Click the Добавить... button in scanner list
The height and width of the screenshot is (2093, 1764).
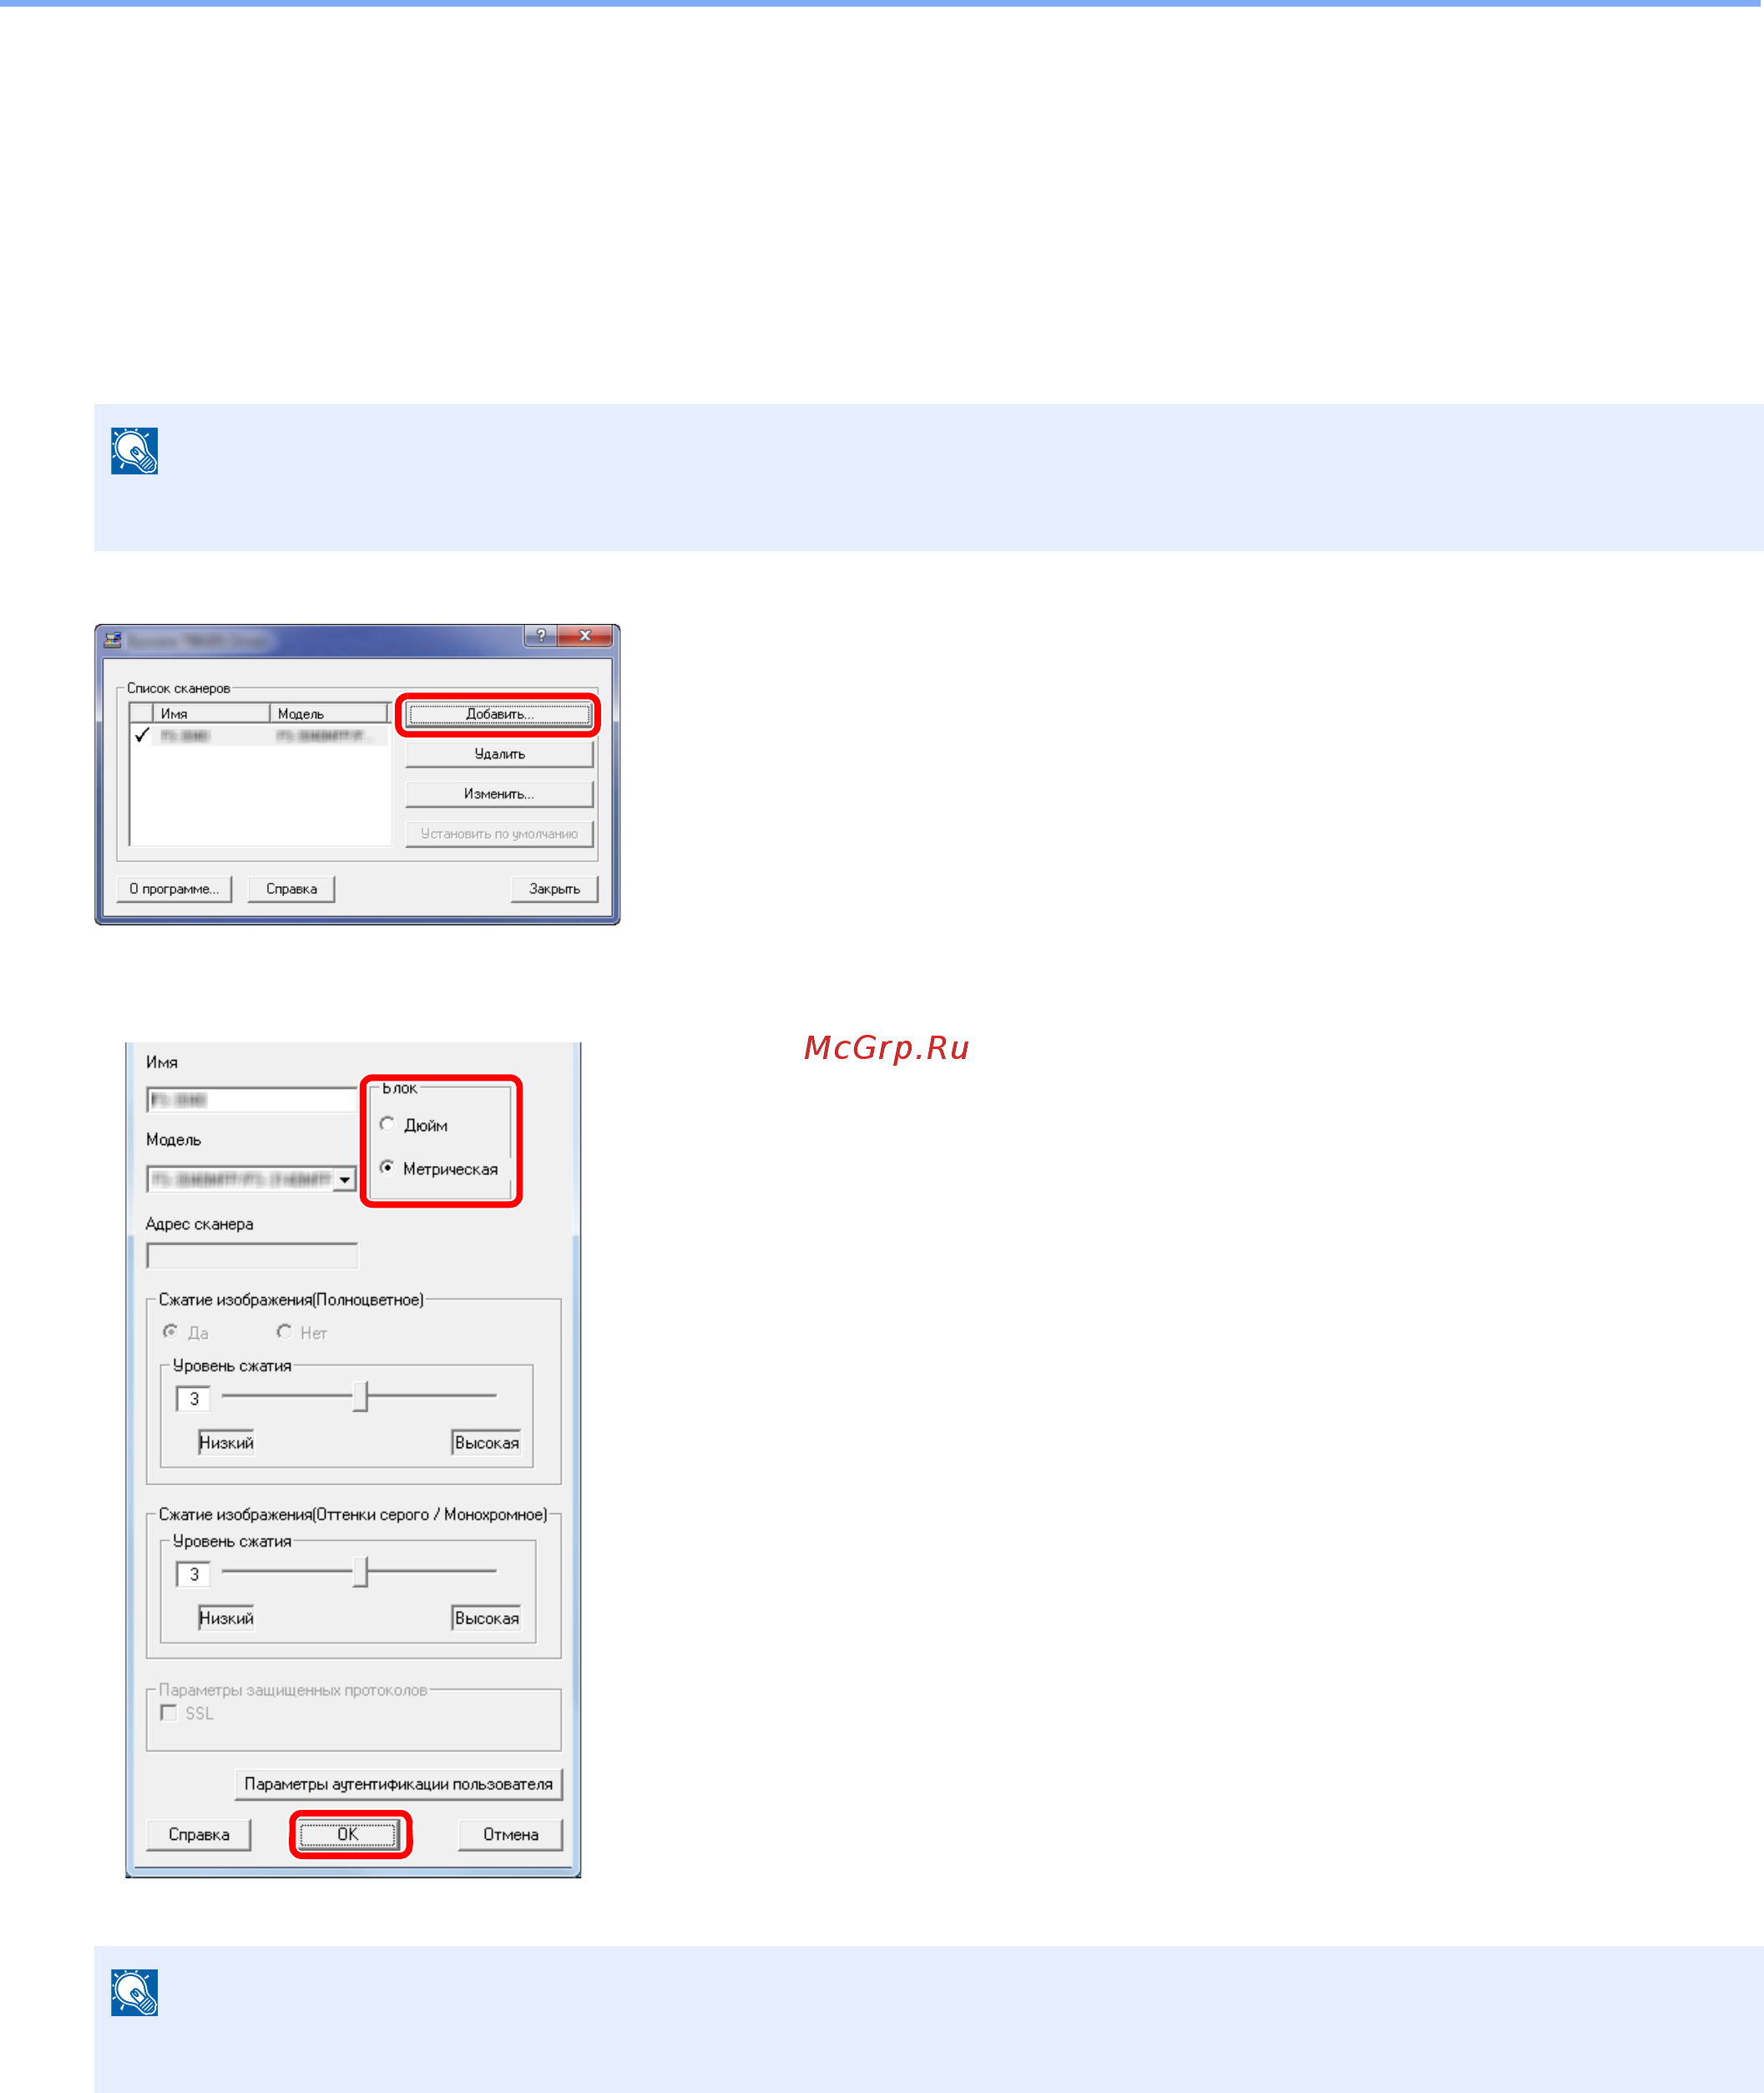coord(499,714)
